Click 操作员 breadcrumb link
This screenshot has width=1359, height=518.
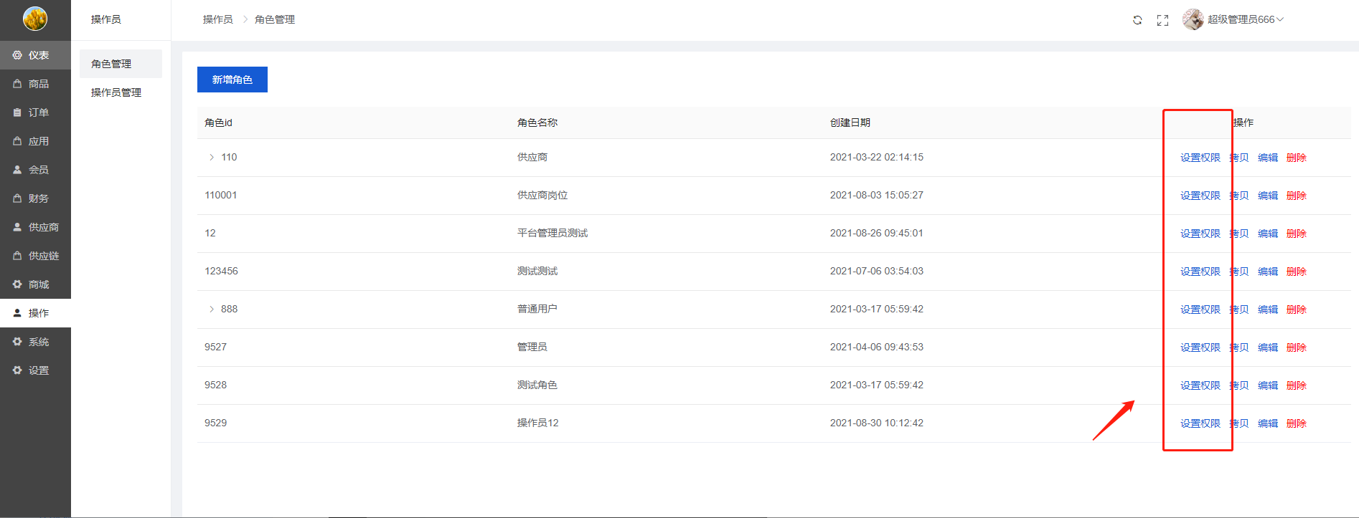(x=217, y=19)
